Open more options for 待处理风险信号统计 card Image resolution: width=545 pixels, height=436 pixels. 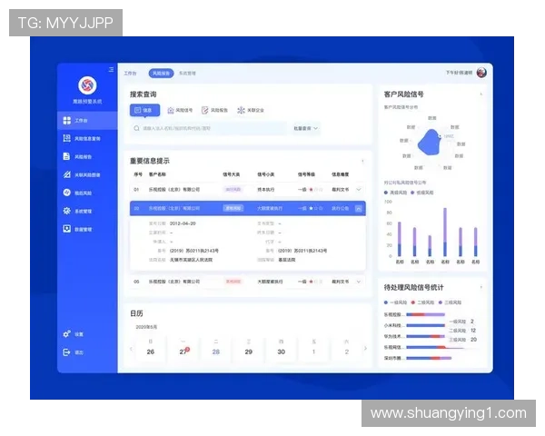[481, 287]
